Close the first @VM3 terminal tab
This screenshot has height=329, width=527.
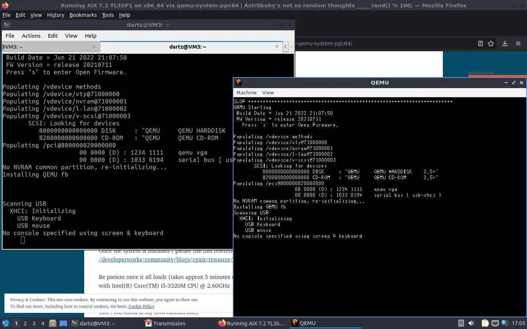[94, 46]
